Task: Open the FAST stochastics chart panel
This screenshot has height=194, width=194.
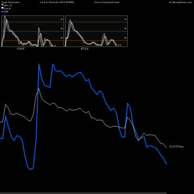Action: click(x=33, y=31)
